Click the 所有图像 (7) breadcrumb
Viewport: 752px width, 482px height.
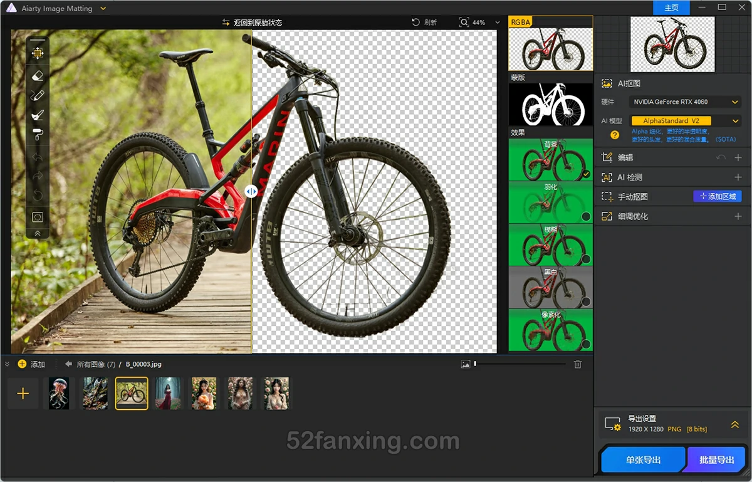96,364
